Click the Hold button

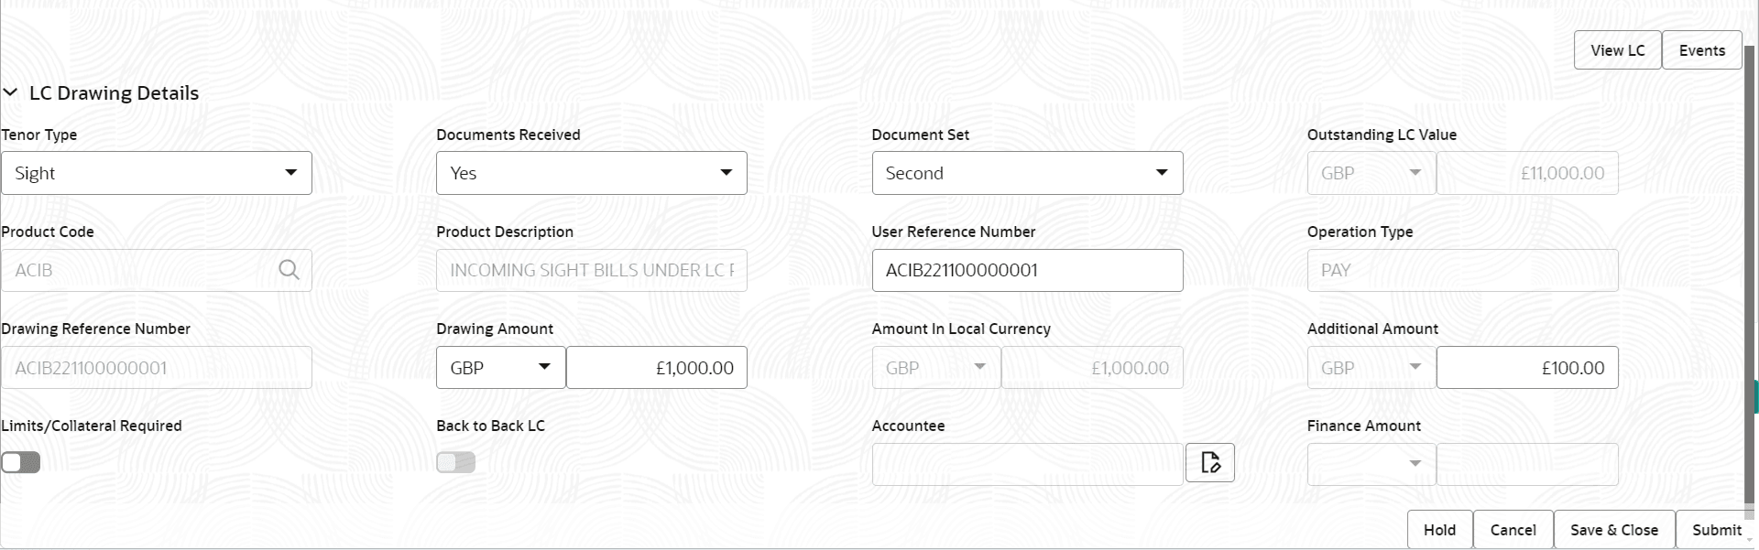click(1438, 529)
